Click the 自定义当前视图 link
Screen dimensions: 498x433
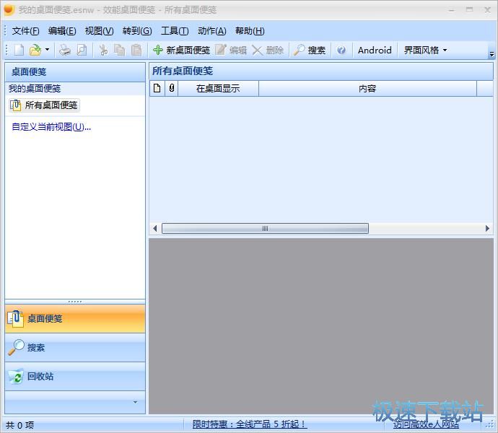pyautogui.click(x=51, y=127)
